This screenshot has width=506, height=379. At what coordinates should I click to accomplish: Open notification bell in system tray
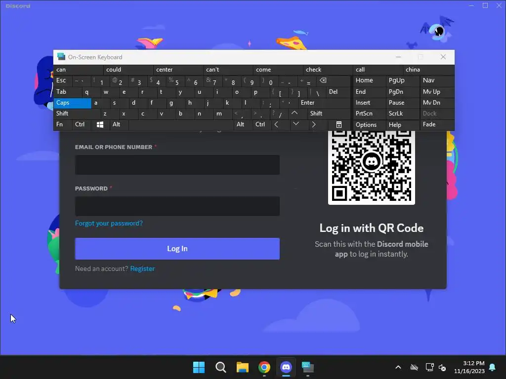[493, 367]
